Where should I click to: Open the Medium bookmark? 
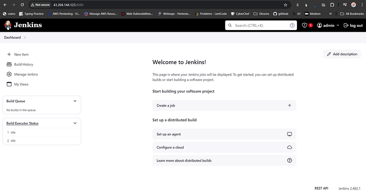coord(312,14)
